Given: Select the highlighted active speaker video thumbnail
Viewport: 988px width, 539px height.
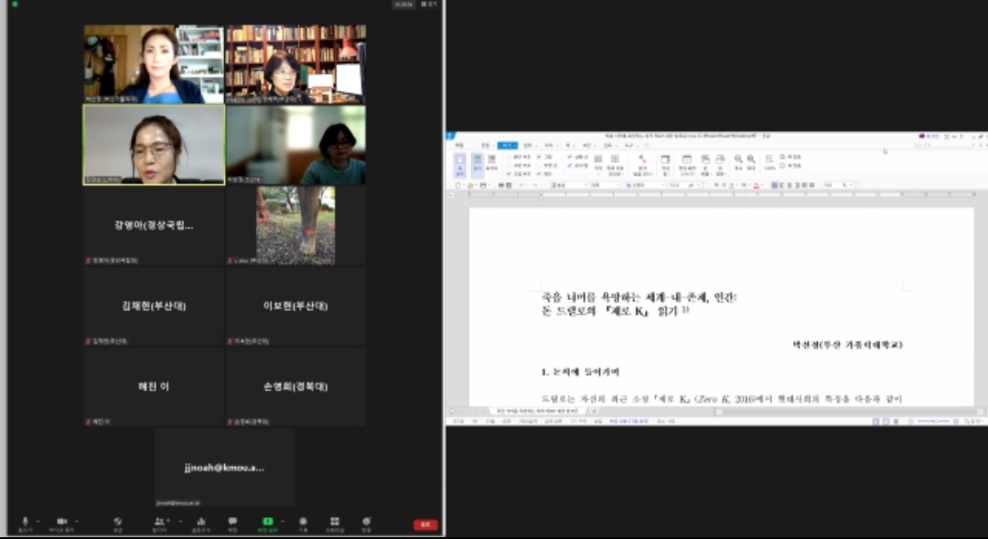Looking at the screenshot, I should pyautogui.click(x=154, y=145).
